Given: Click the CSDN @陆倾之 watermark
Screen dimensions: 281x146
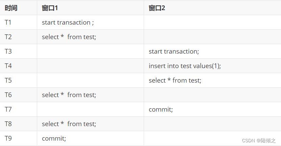Looking at the screenshot, I should [259, 141].
